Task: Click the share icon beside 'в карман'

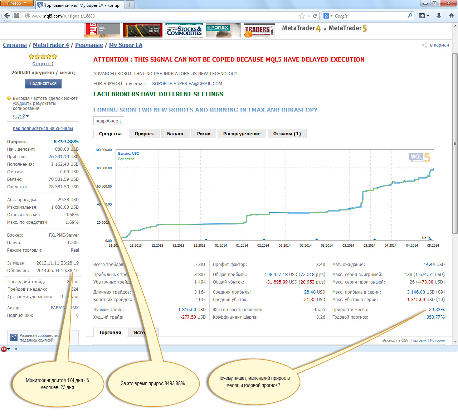Action: click(x=424, y=45)
